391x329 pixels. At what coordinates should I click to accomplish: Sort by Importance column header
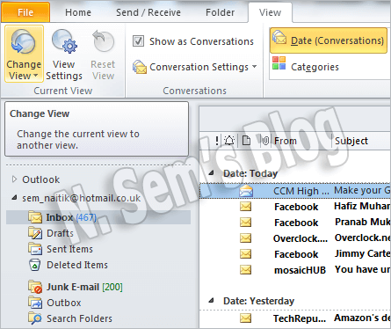coord(217,141)
